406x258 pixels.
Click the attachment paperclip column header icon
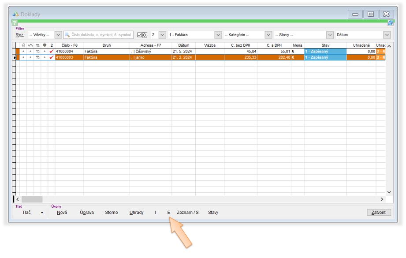23,45
